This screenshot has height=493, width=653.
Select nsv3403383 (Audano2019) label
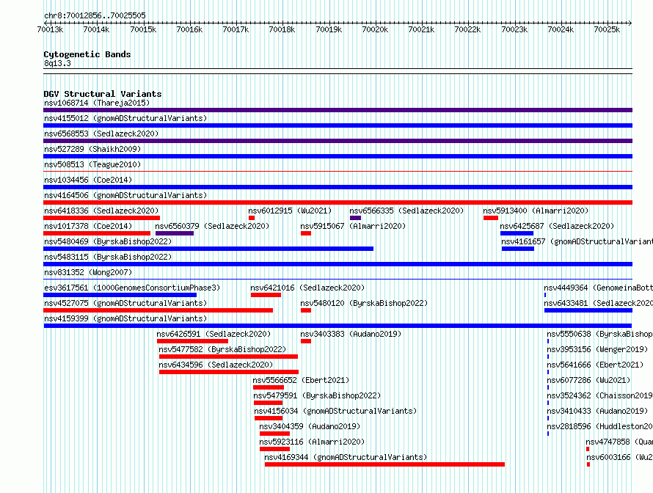351,334
